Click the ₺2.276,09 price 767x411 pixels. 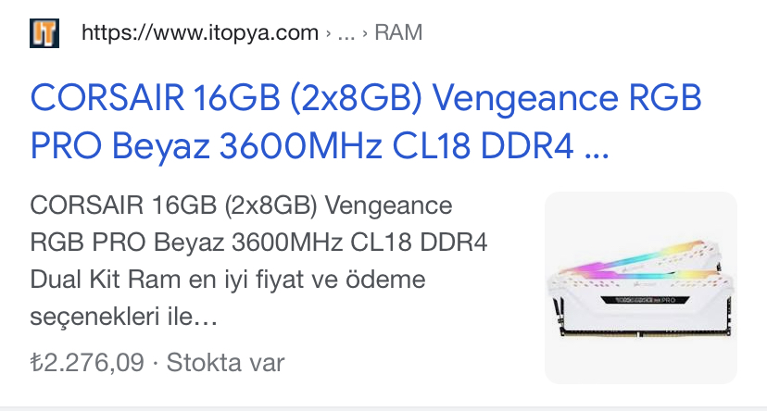coord(87,363)
